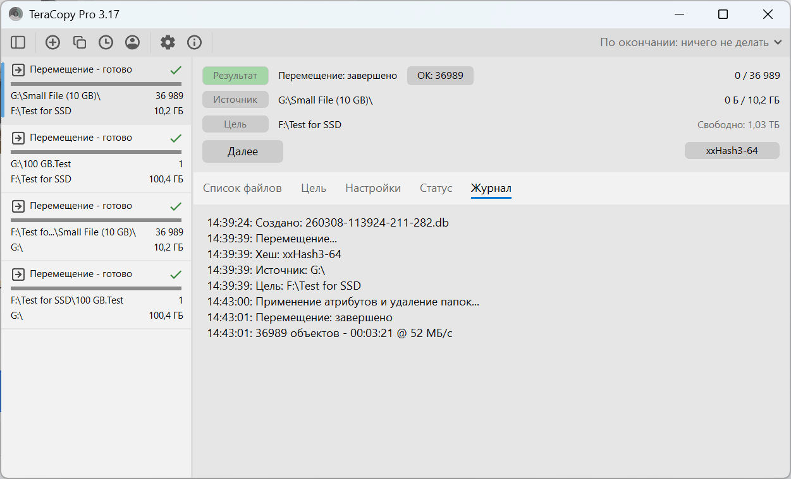This screenshot has height=479, width=791.
Task: Click progress bar of G:\Small File (10 GB) task
Action: pyautogui.click(x=96, y=84)
